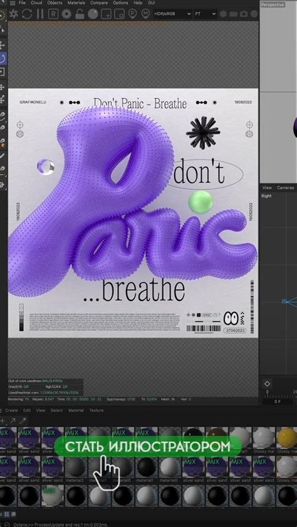
Task: Click the checkmark icon in bottom status bar
Action: coord(7,524)
